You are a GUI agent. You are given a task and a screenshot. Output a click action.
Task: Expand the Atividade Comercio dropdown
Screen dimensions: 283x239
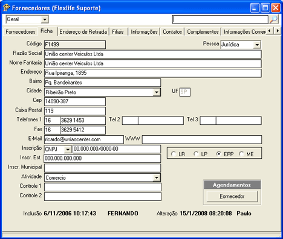tap(157, 177)
